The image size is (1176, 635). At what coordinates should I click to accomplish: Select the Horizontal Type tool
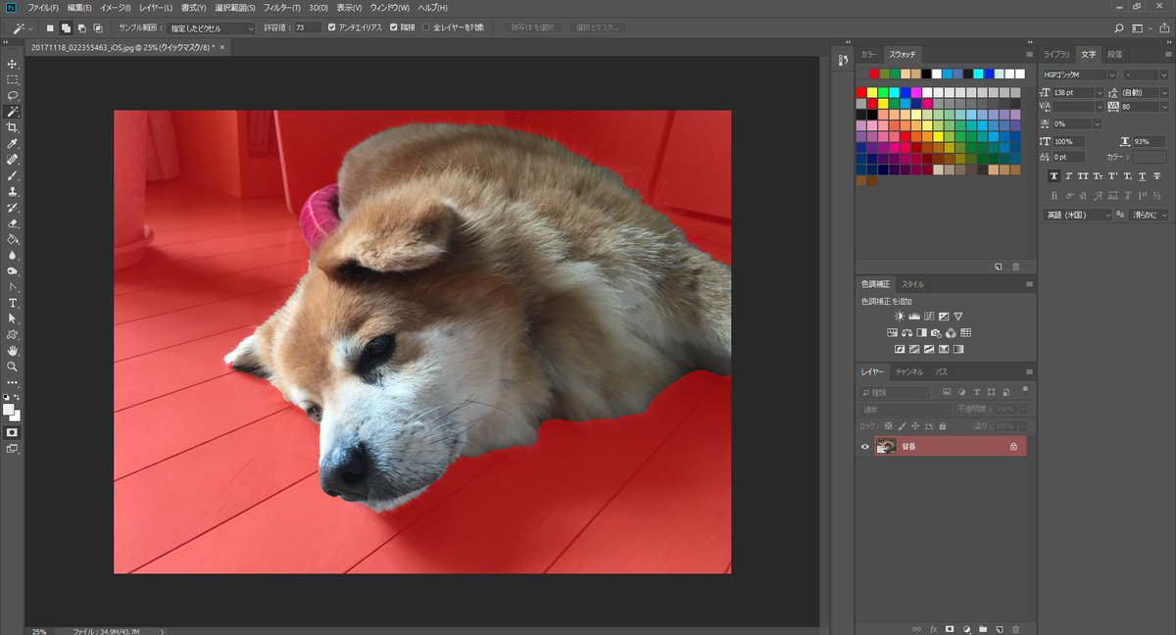click(x=13, y=303)
